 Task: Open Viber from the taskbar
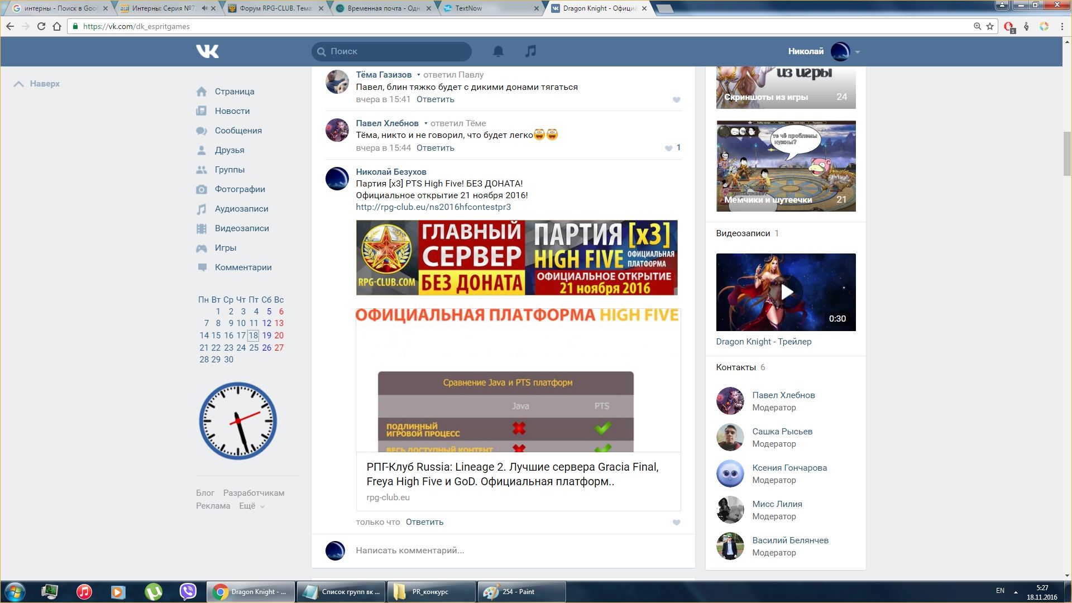click(188, 591)
